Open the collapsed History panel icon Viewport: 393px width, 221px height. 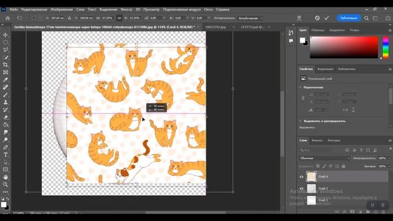pos(290,33)
